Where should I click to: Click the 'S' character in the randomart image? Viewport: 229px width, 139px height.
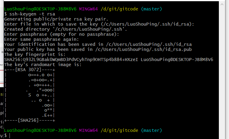30,95
